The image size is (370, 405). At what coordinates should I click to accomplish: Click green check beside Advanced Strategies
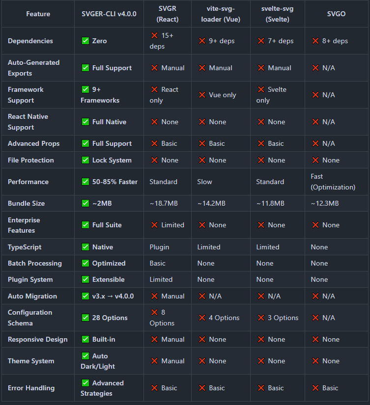click(x=85, y=383)
